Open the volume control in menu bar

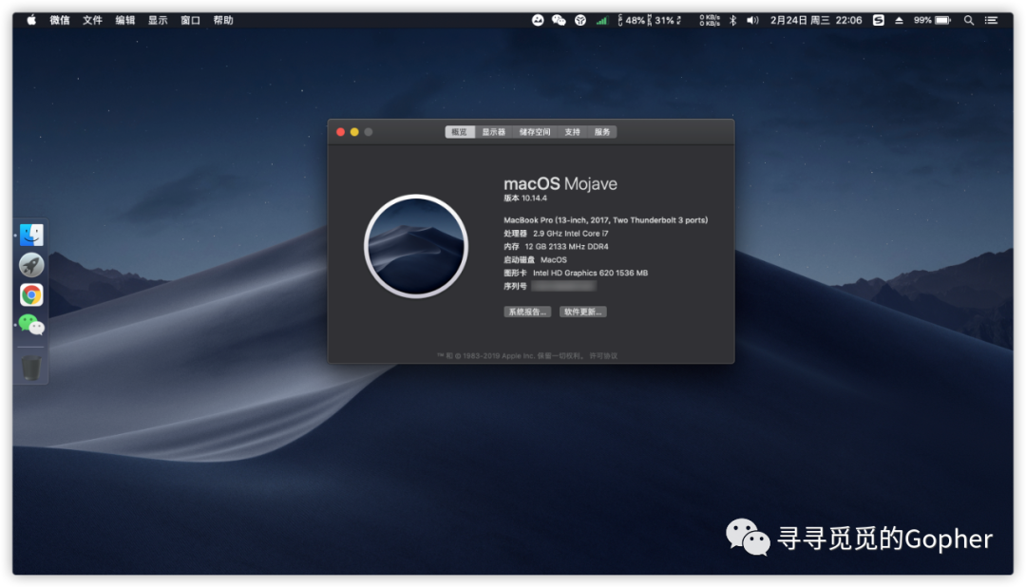pos(752,20)
